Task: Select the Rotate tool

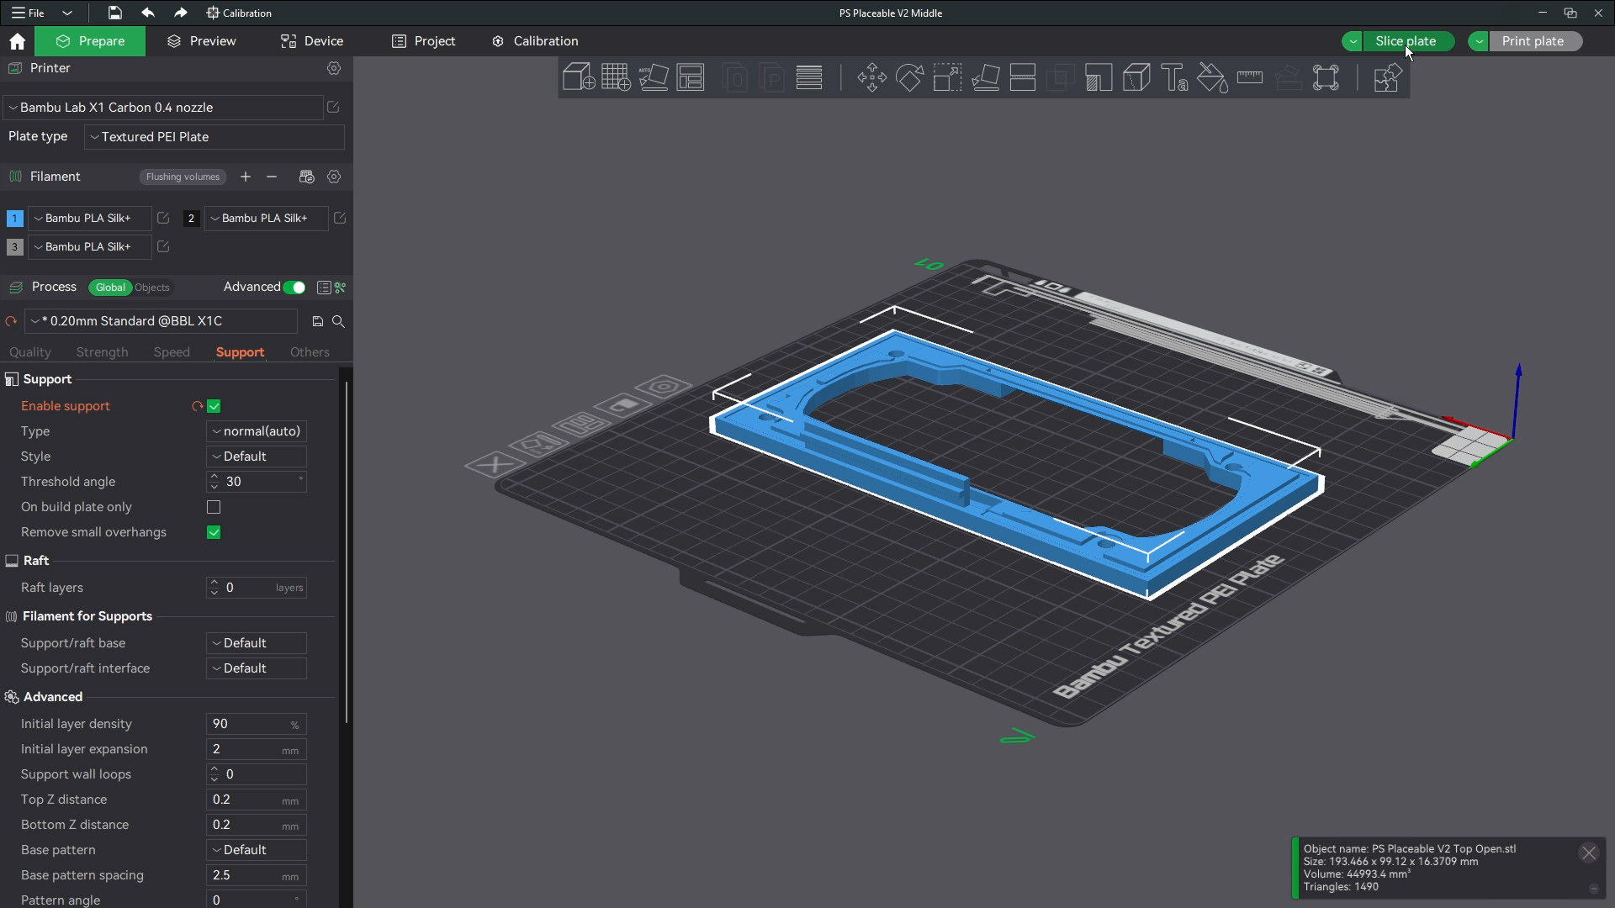Action: click(909, 77)
